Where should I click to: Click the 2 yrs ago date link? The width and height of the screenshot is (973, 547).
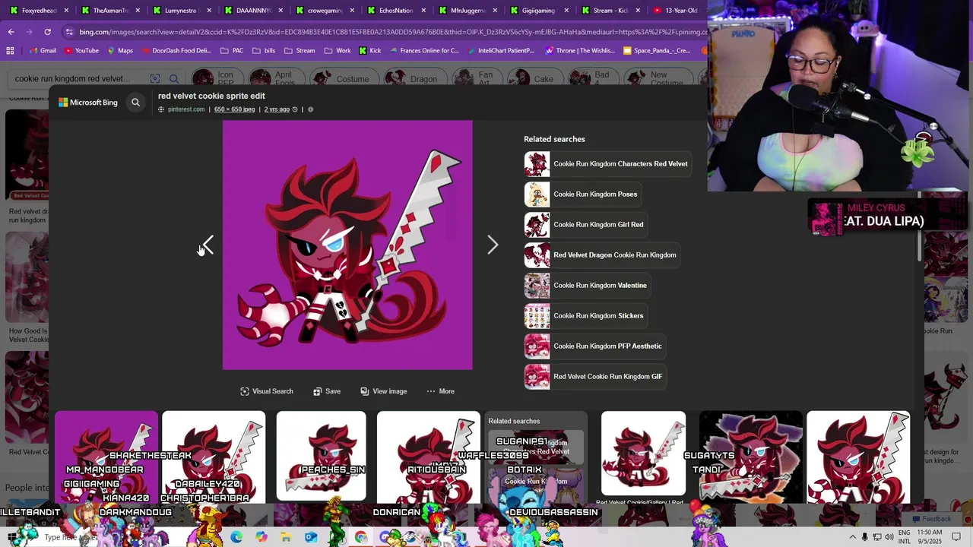277,109
